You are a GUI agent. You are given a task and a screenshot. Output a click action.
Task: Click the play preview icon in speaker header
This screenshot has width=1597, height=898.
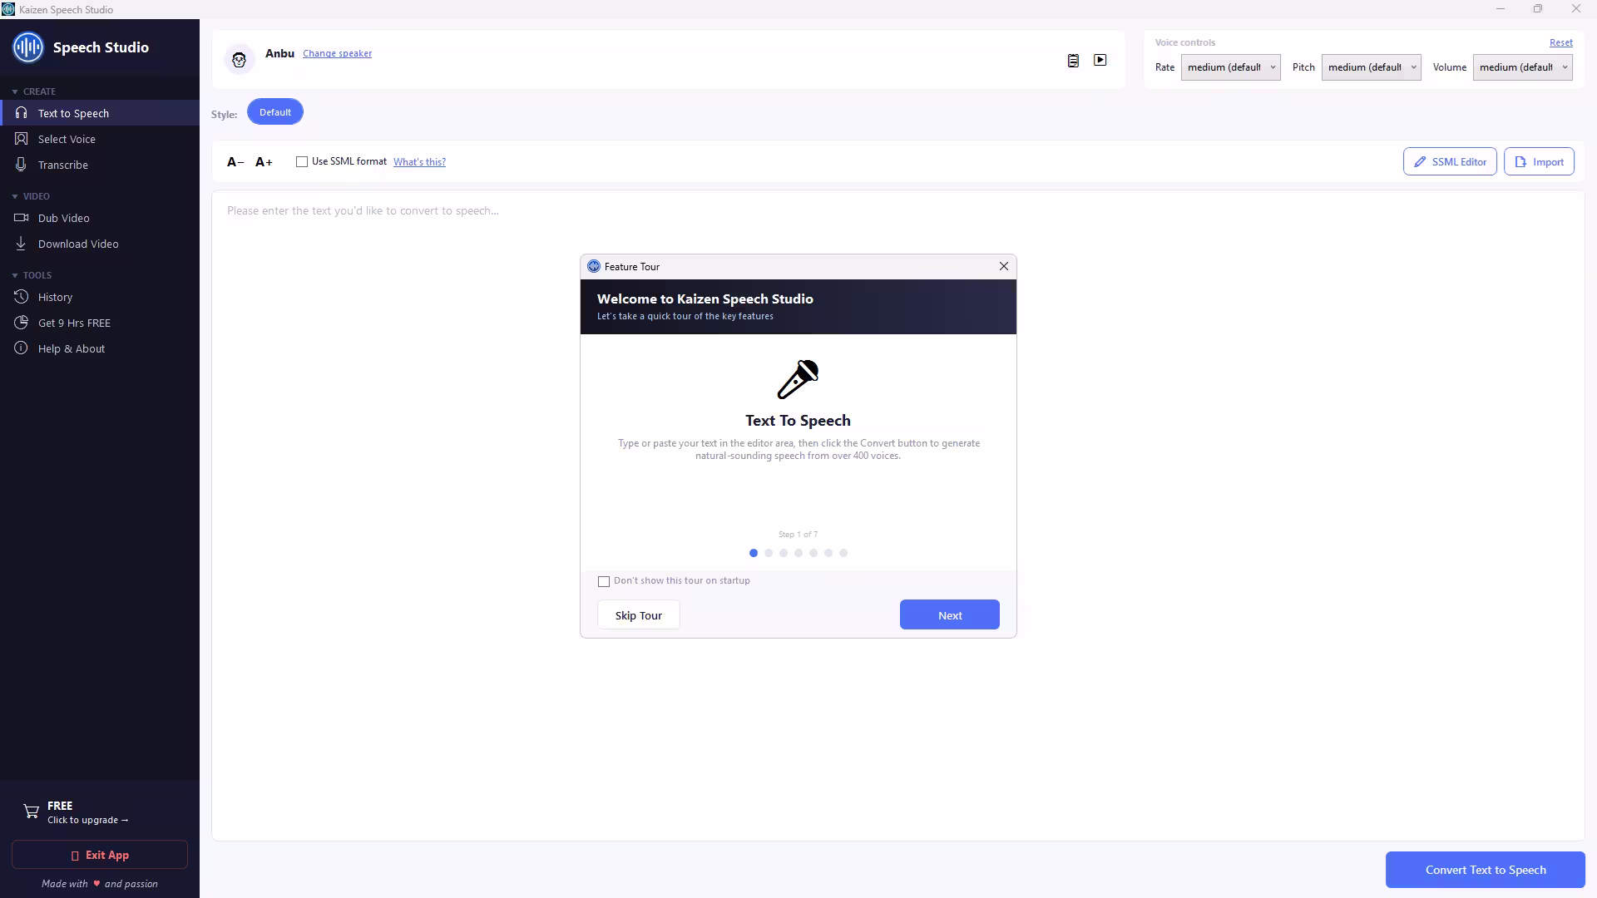[1100, 60]
